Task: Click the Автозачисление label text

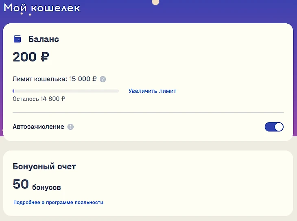Action: click(x=38, y=127)
